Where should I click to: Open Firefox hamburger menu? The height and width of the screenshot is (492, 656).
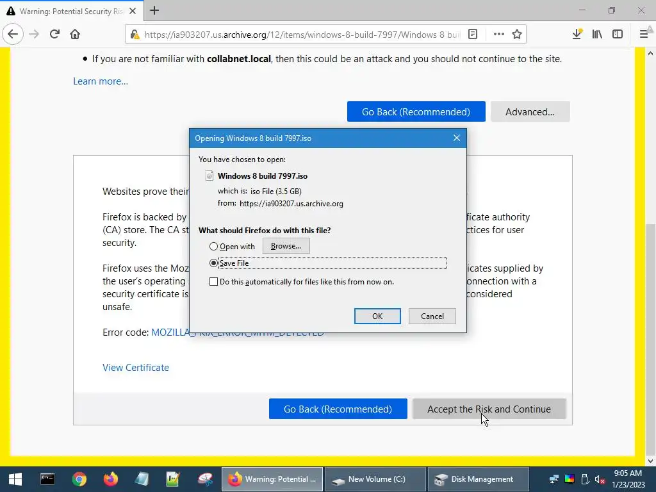point(644,35)
